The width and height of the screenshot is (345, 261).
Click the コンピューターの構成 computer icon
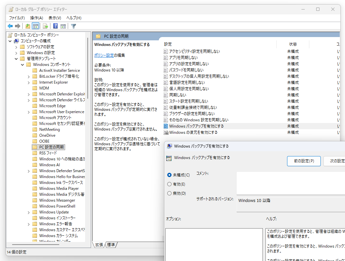16,41
